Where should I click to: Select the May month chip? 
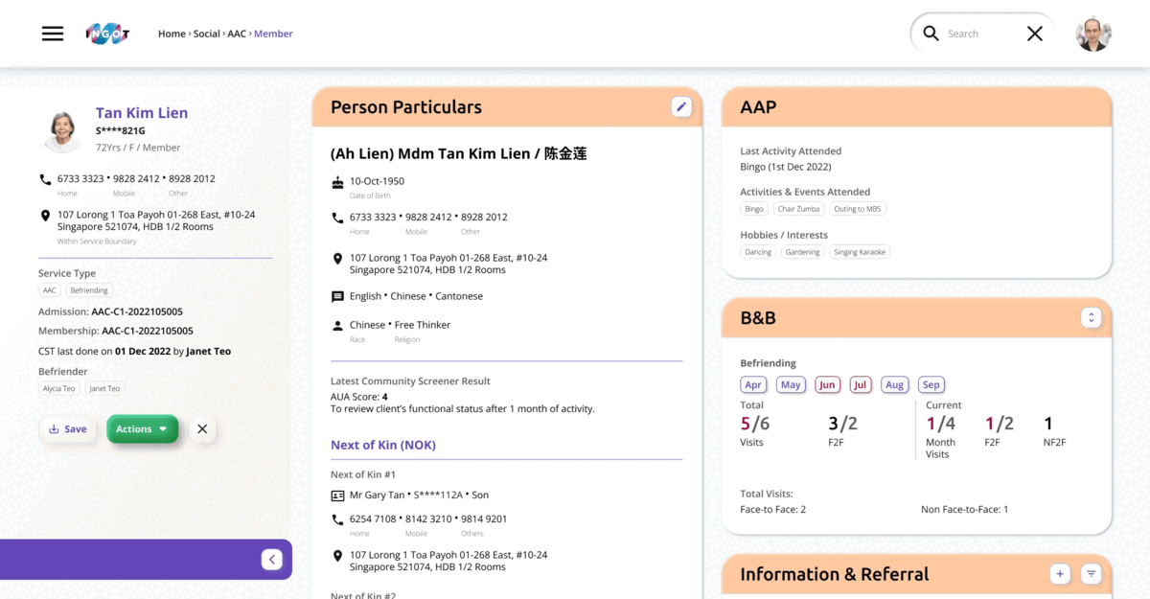(791, 384)
